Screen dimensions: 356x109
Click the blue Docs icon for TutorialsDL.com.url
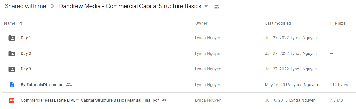12,85
